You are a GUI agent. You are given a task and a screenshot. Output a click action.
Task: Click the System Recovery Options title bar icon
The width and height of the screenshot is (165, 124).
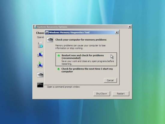[35, 27]
